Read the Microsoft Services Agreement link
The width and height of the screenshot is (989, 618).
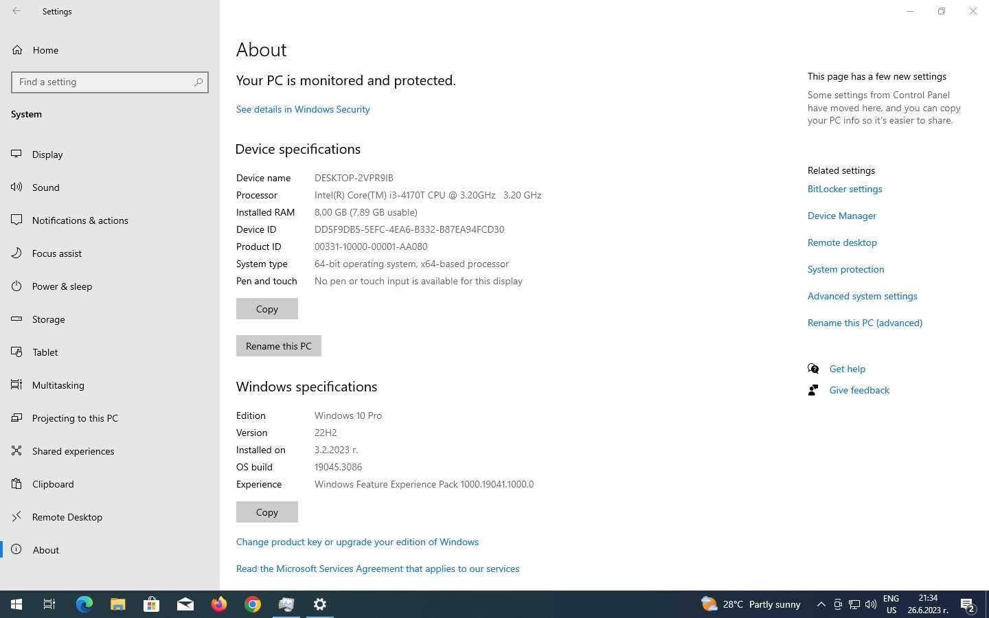pos(378,569)
